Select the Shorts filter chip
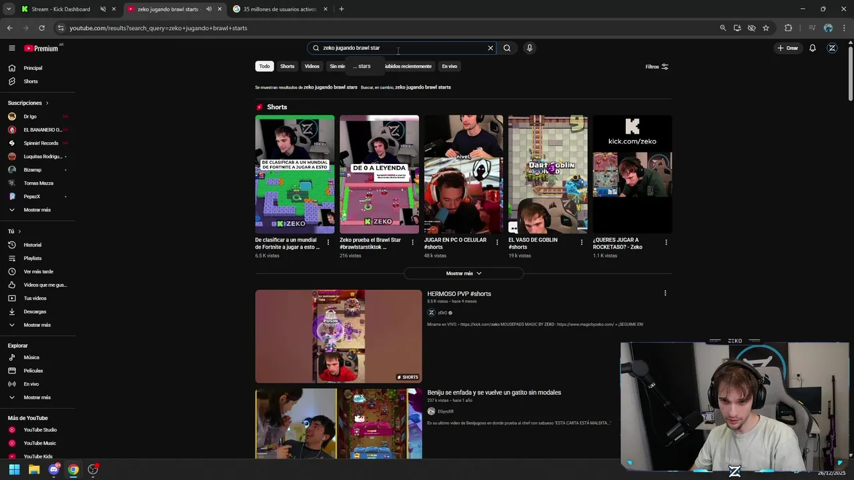The image size is (854, 480). point(288,66)
